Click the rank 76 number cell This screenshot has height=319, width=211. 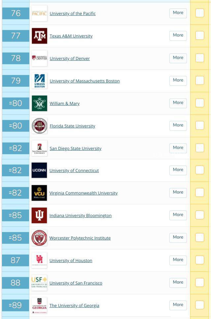[x=15, y=13]
